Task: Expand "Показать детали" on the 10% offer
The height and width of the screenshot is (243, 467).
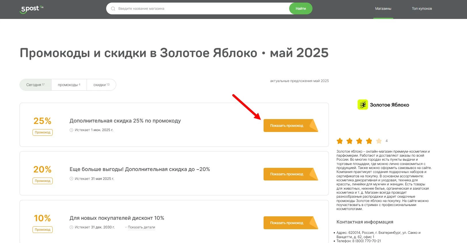Action: 141,227
